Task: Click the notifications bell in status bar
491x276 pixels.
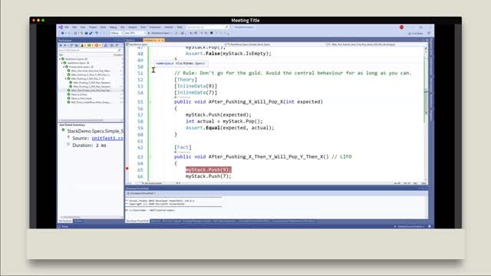Action: pyautogui.click(x=430, y=227)
